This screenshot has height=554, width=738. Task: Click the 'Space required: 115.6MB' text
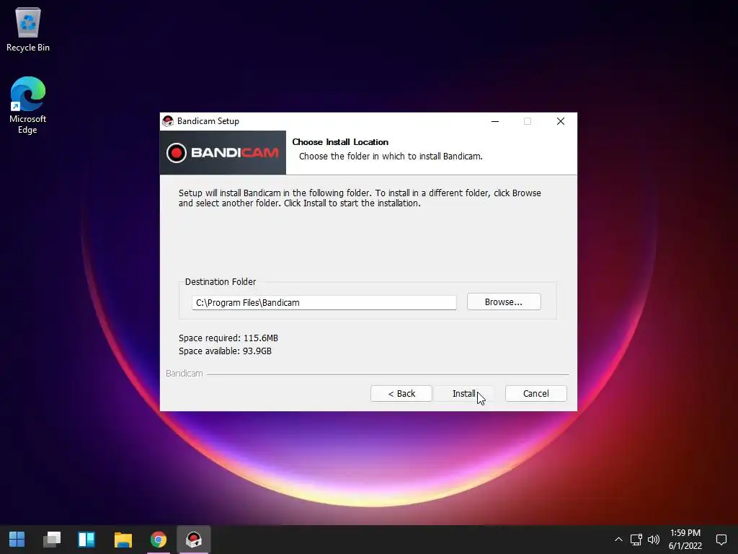(x=228, y=338)
